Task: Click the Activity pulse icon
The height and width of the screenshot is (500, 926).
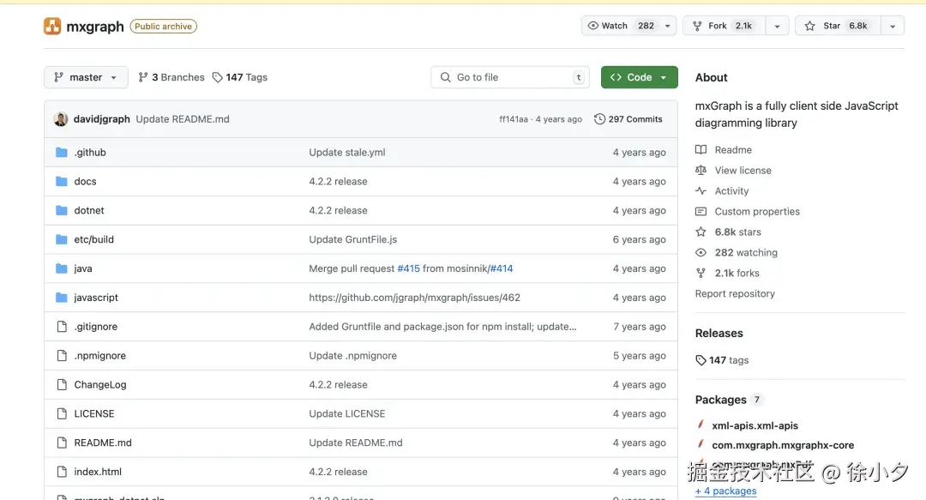Action: [x=701, y=191]
